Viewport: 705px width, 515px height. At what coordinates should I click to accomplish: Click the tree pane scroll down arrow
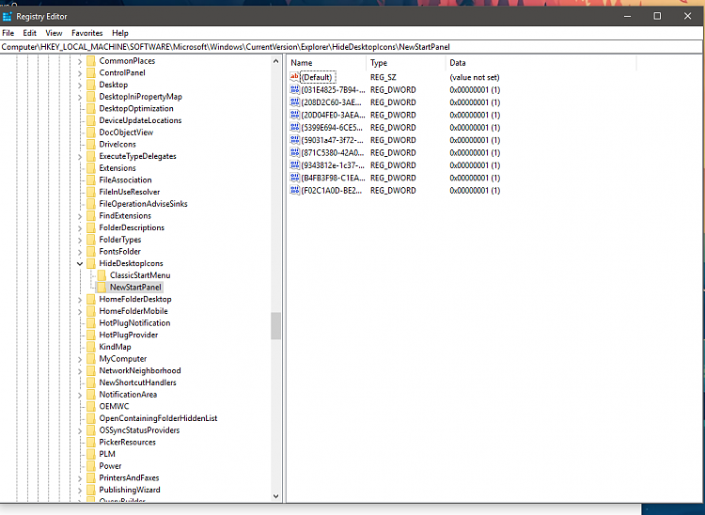(275, 496)
